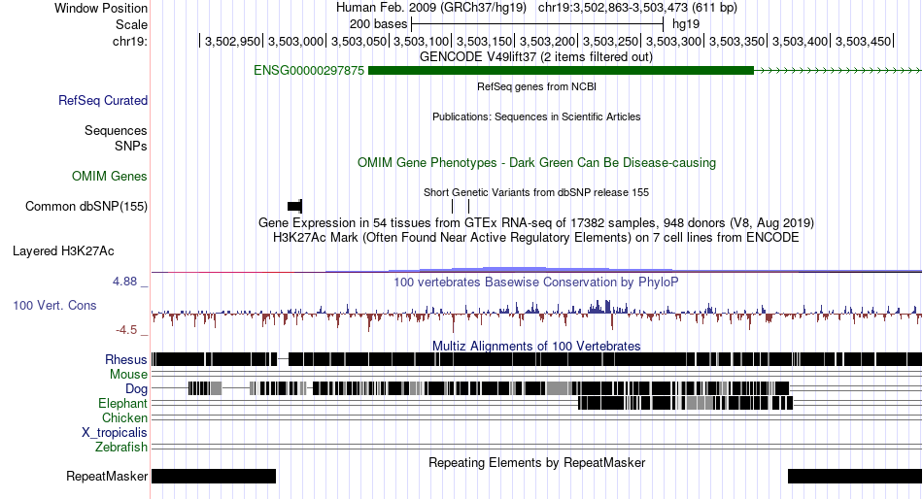Click the H3K27Ac signal peak

[x=515, y=269]
